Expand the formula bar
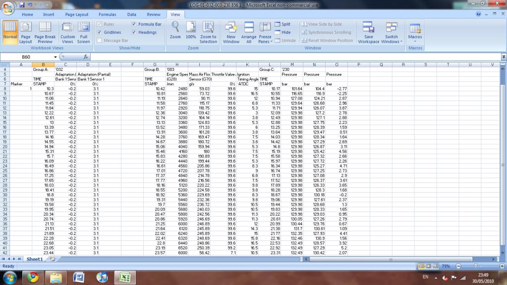507x285 pixels. [x=504, y=57]
